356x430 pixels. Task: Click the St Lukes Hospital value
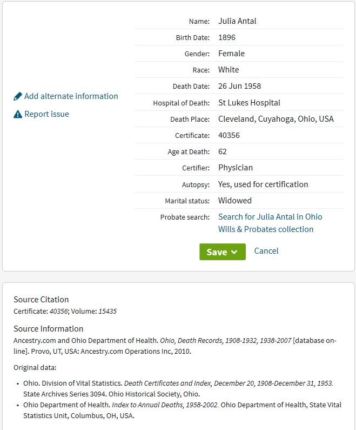249,103
